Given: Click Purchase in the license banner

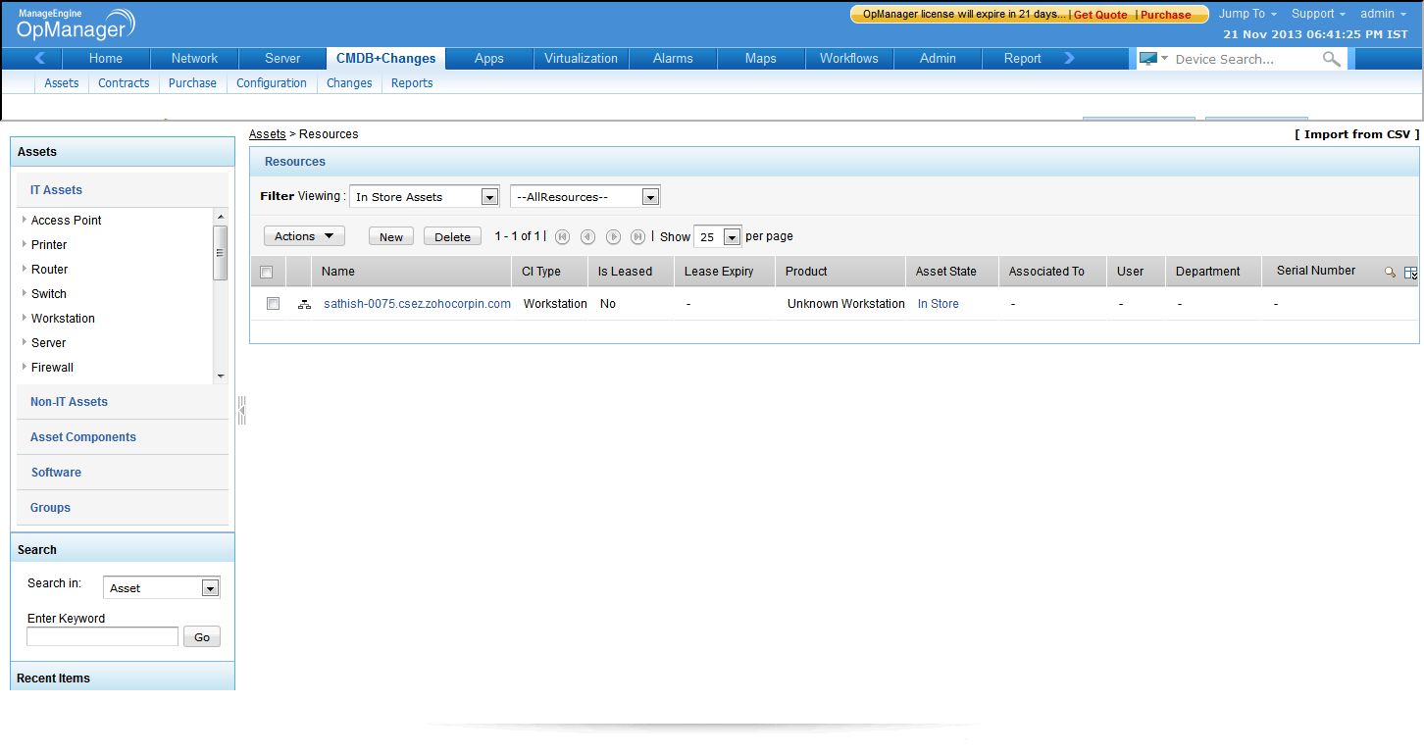Looking at the screenshot, I should click(x=1165, y=15).
